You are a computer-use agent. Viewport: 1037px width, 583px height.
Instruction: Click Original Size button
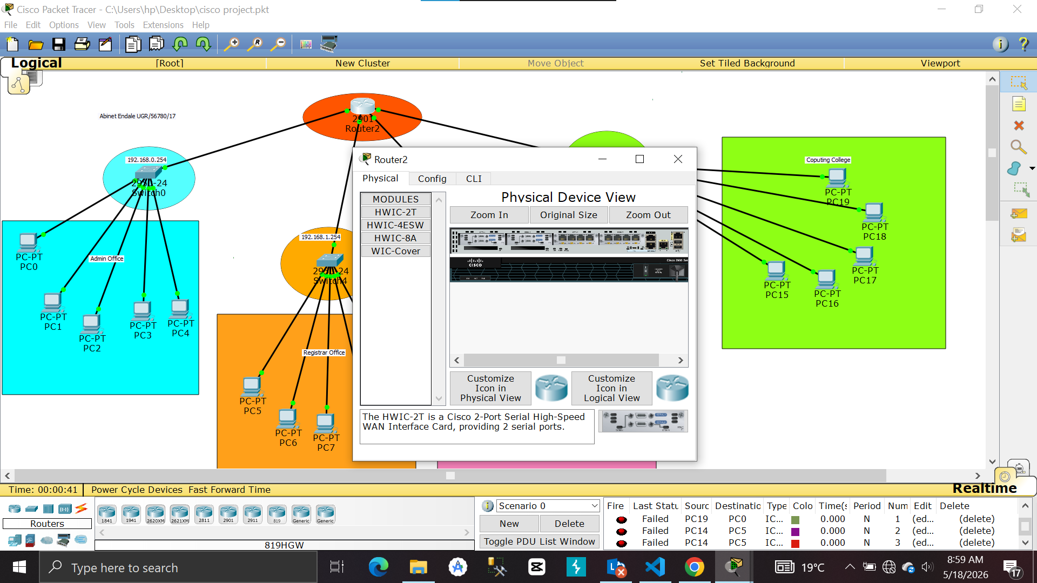[x=569, y=215]
